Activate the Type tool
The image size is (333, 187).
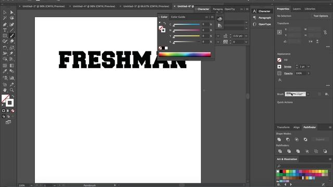coord(5,30)
